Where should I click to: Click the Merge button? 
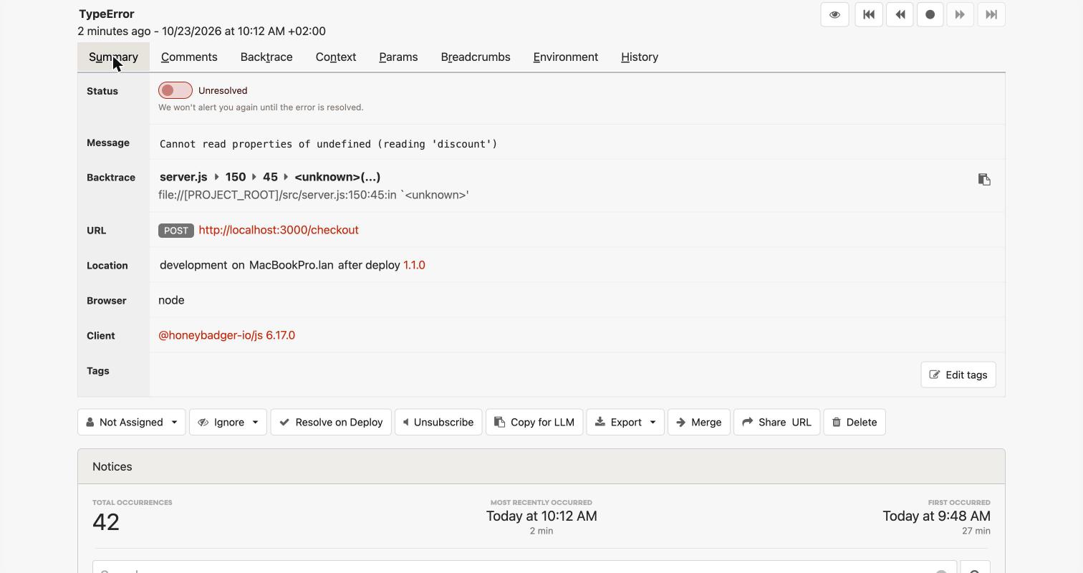click(699, 422)
